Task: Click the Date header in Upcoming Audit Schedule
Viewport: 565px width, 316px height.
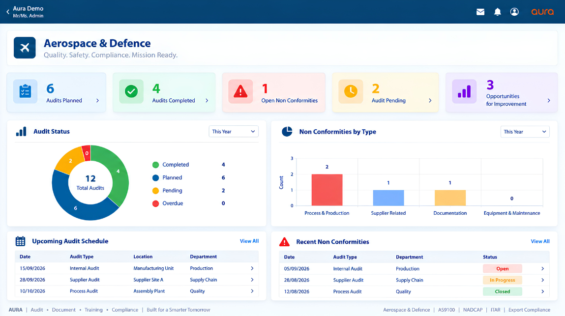Action: (x=25, y=257)
